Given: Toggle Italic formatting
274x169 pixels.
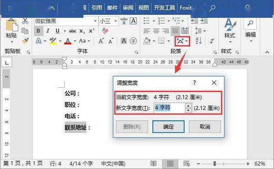Looking at the screenshot, I should (48, 31).
